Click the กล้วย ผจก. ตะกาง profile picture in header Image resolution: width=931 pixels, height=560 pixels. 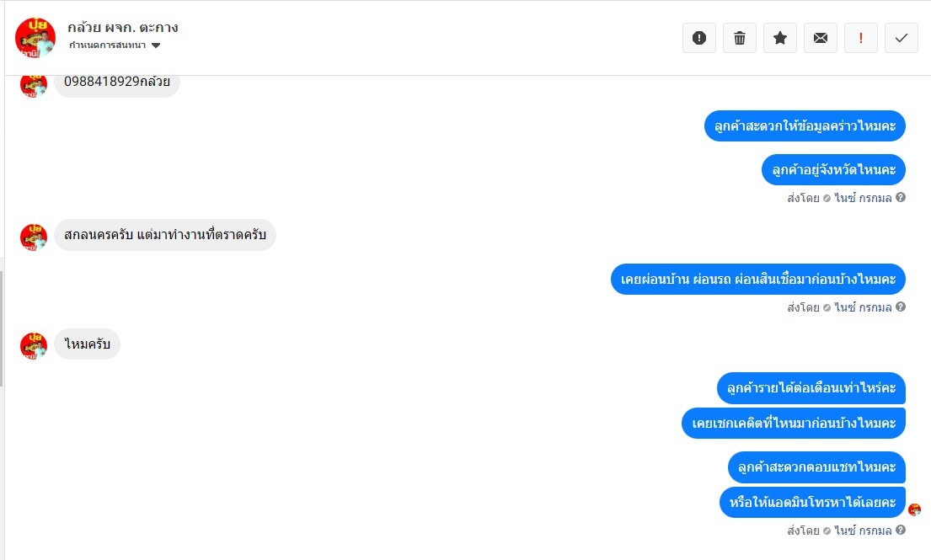point(35,38)
